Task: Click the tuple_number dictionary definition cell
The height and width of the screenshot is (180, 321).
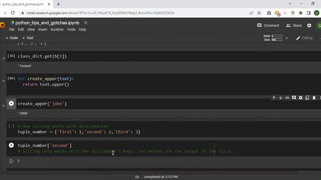Action: [x=164, y=129]
